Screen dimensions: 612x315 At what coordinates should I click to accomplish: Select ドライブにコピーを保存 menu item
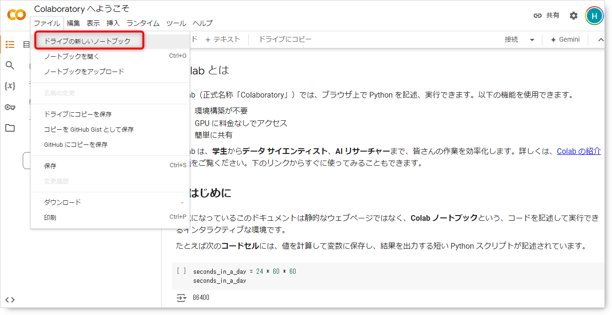click(110, 114)
